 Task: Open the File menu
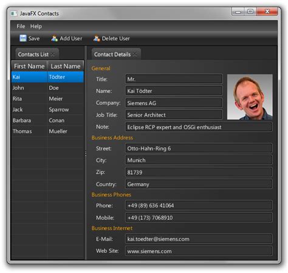click(x=21, y=26)
